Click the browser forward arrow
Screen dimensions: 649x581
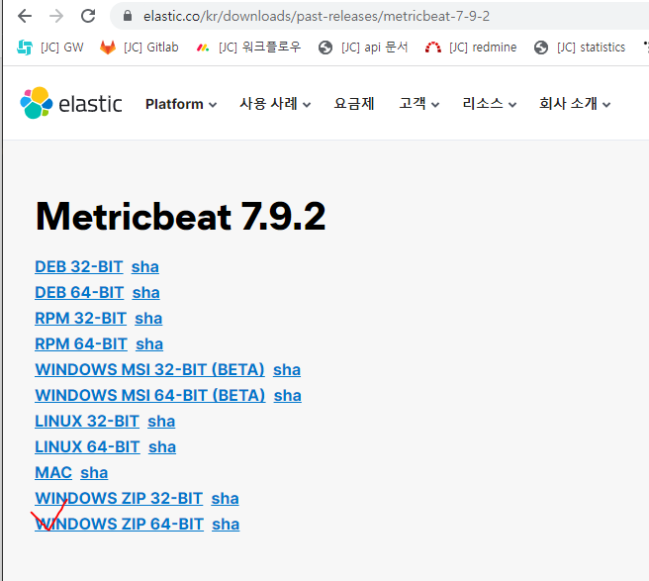click(56, 16)
